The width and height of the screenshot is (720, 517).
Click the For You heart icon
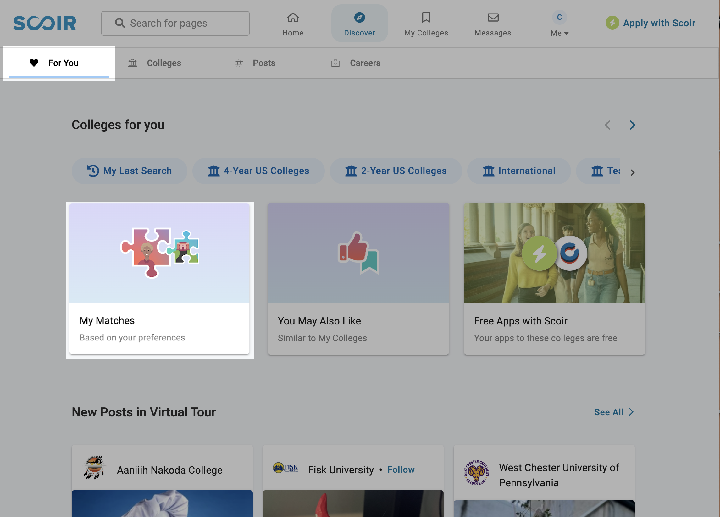(35, 63)
